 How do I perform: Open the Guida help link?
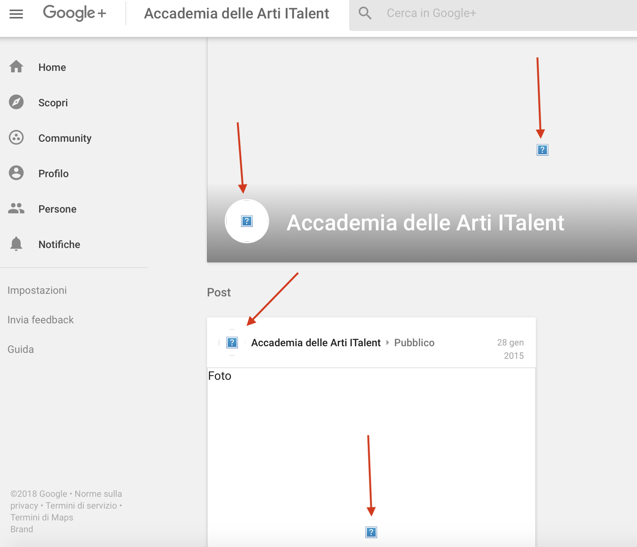(x=21, y=350)
